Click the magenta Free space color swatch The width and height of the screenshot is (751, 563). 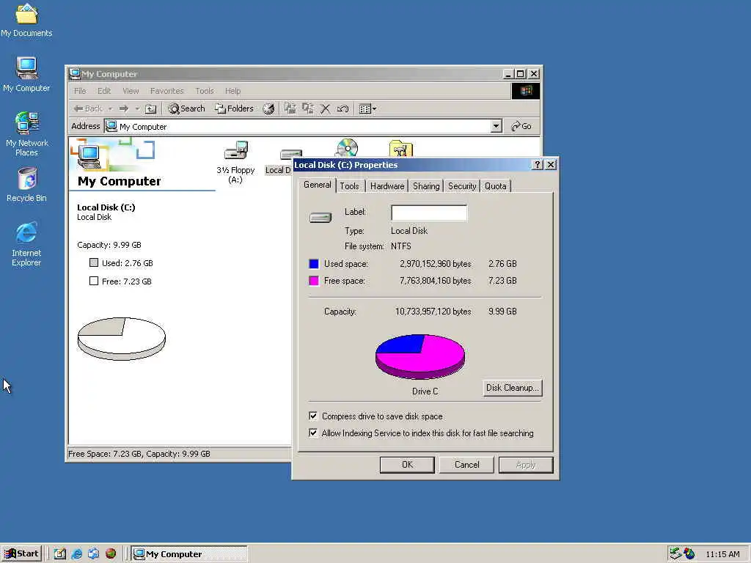(314, 281)
